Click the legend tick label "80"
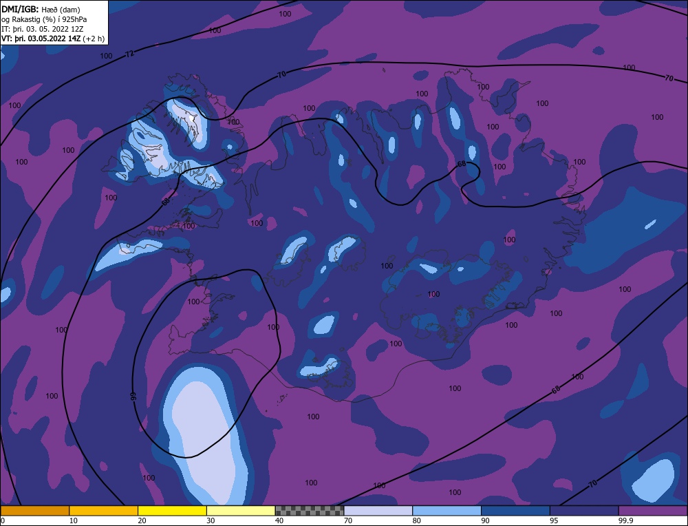 point(417,520)
